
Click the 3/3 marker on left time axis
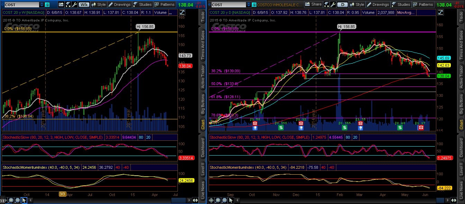(62, 194)
